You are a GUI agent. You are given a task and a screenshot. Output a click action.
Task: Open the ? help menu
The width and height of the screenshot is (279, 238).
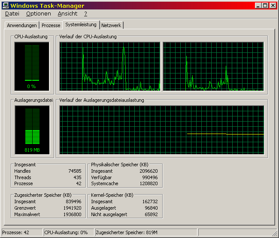pos(85,14)
